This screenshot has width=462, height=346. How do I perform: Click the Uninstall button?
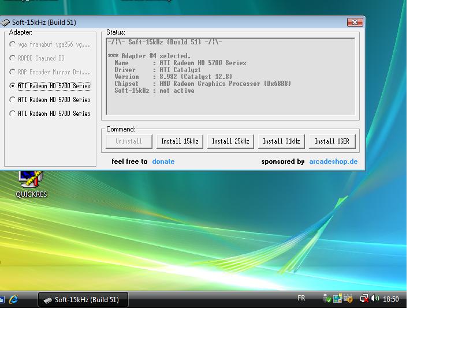click(129, 141)
